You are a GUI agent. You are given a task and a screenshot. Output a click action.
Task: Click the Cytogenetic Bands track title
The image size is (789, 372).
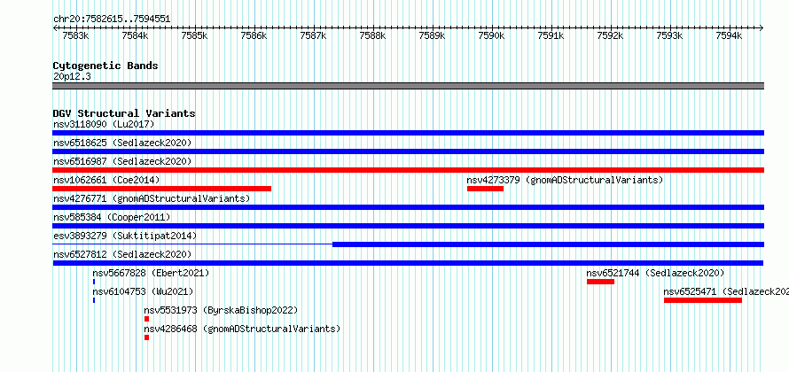105,66
